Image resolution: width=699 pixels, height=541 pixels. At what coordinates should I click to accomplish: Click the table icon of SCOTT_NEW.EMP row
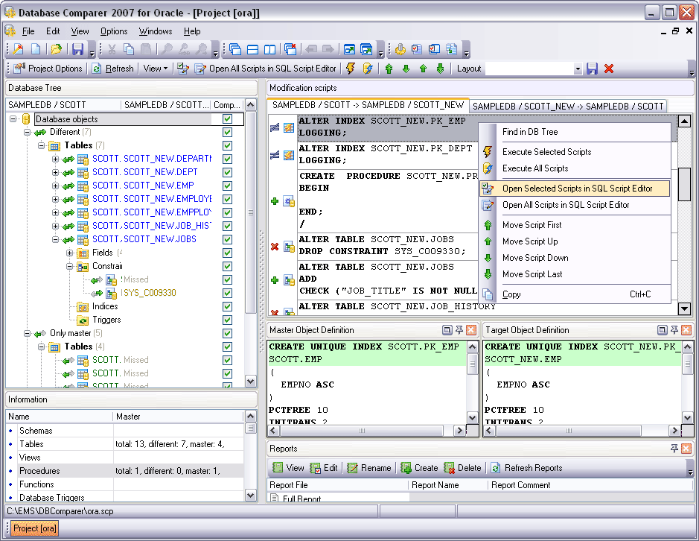pyautogui.click(x=83, y=186)
